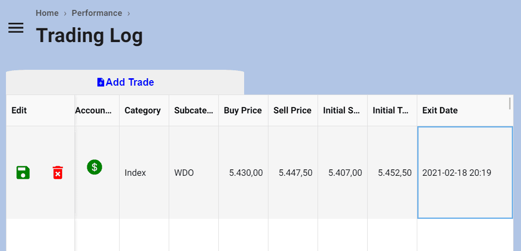This screenshot has width=521, height=251.
Task: Click the vertical scrollbar thumb in table
Action: pos(510,103)
